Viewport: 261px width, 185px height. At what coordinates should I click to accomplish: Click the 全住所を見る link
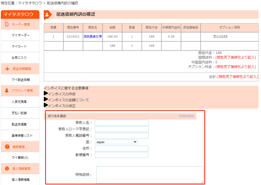(x=186, y=116)
